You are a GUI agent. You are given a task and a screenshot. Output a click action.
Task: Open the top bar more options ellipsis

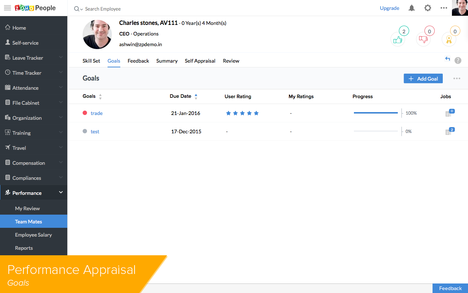coord(444,8)
